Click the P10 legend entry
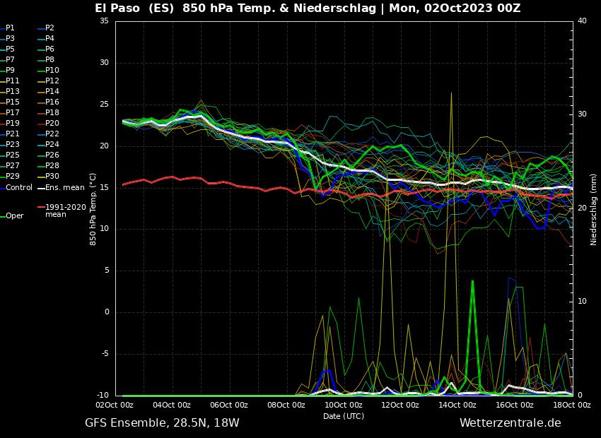This screenshot has height=438, width=601. click(x=52, y=70)
